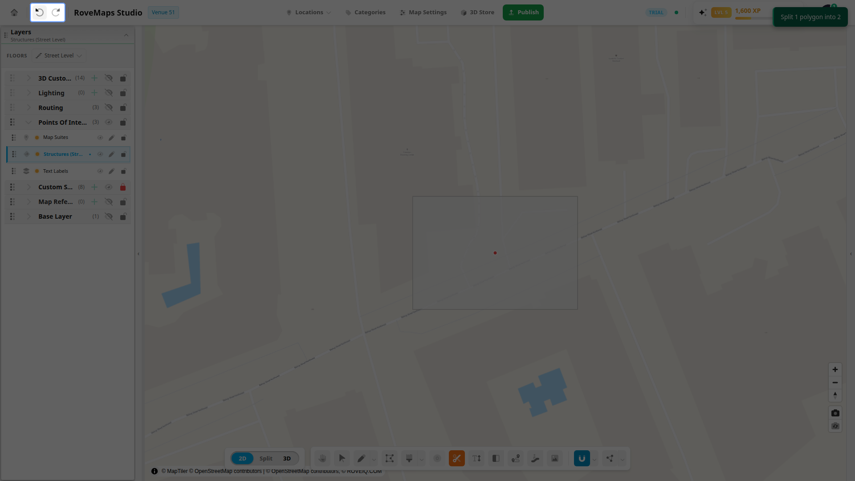
Task: Switch to 2D view
Action: point(242,458)
